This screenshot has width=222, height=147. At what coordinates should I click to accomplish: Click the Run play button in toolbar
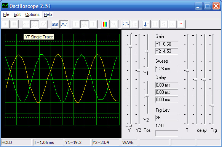coord(6,24)
